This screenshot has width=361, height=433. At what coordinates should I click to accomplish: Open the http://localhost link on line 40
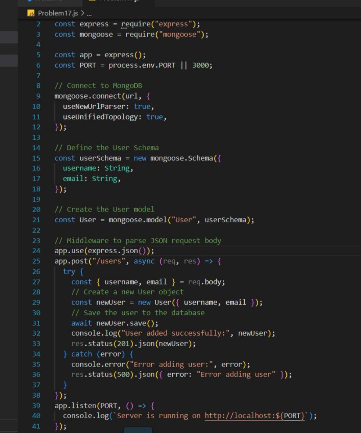[255, 416]
